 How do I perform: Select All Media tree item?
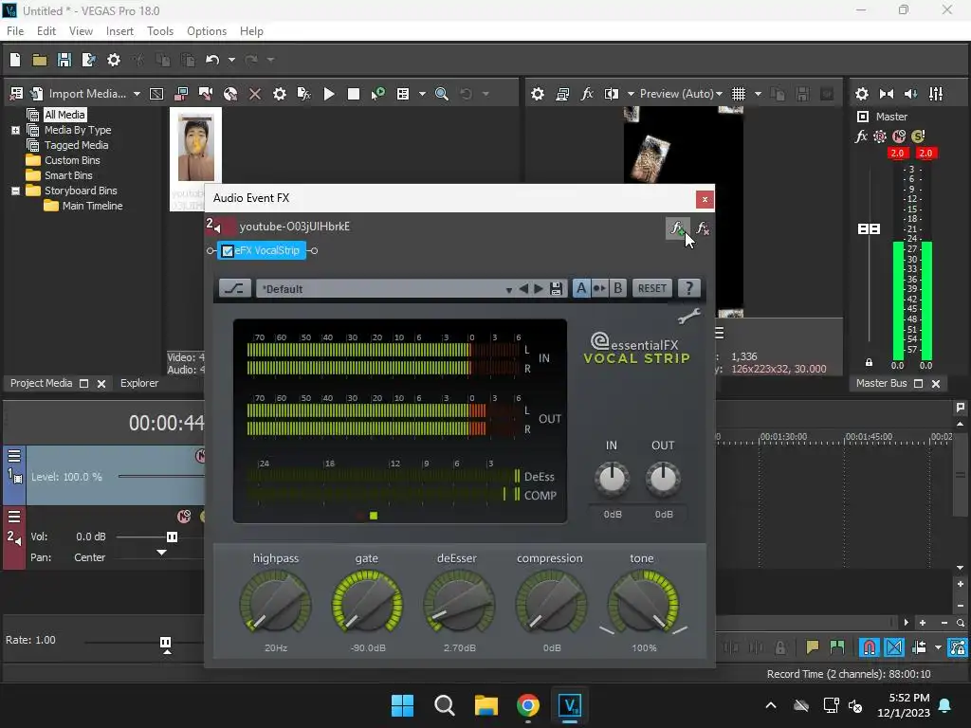64,115
